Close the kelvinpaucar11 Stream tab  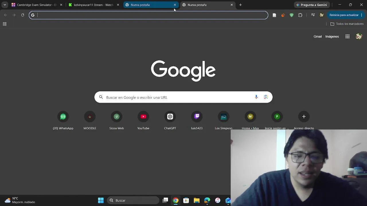118,5
